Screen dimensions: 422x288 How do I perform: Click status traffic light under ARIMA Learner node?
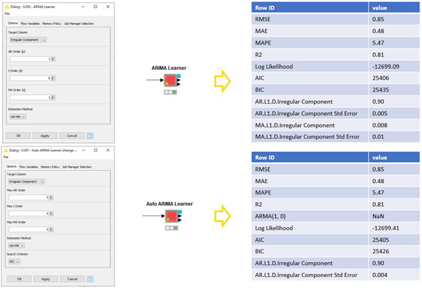pos(171,92)
